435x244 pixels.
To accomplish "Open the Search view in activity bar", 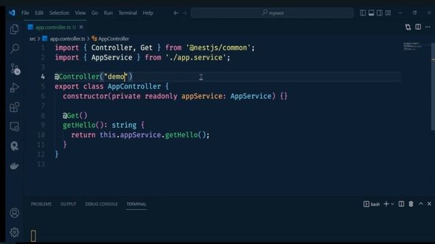I will [14, 49].
